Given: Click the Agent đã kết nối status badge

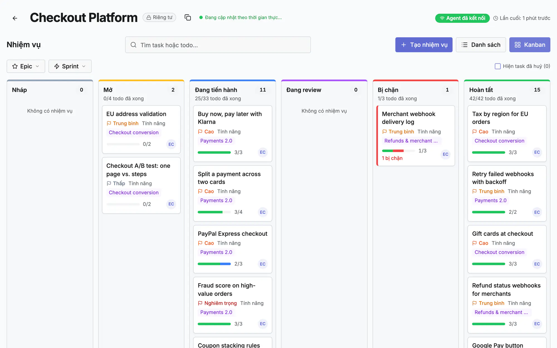Looking at the screenshot, I should (462, 18).
